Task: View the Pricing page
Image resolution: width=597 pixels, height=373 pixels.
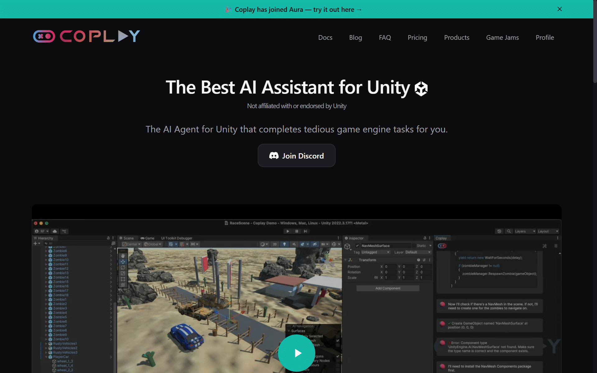Action: pos(417,38)
